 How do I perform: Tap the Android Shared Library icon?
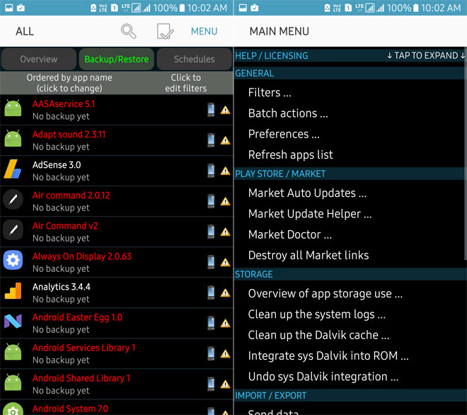click(13, 382)
